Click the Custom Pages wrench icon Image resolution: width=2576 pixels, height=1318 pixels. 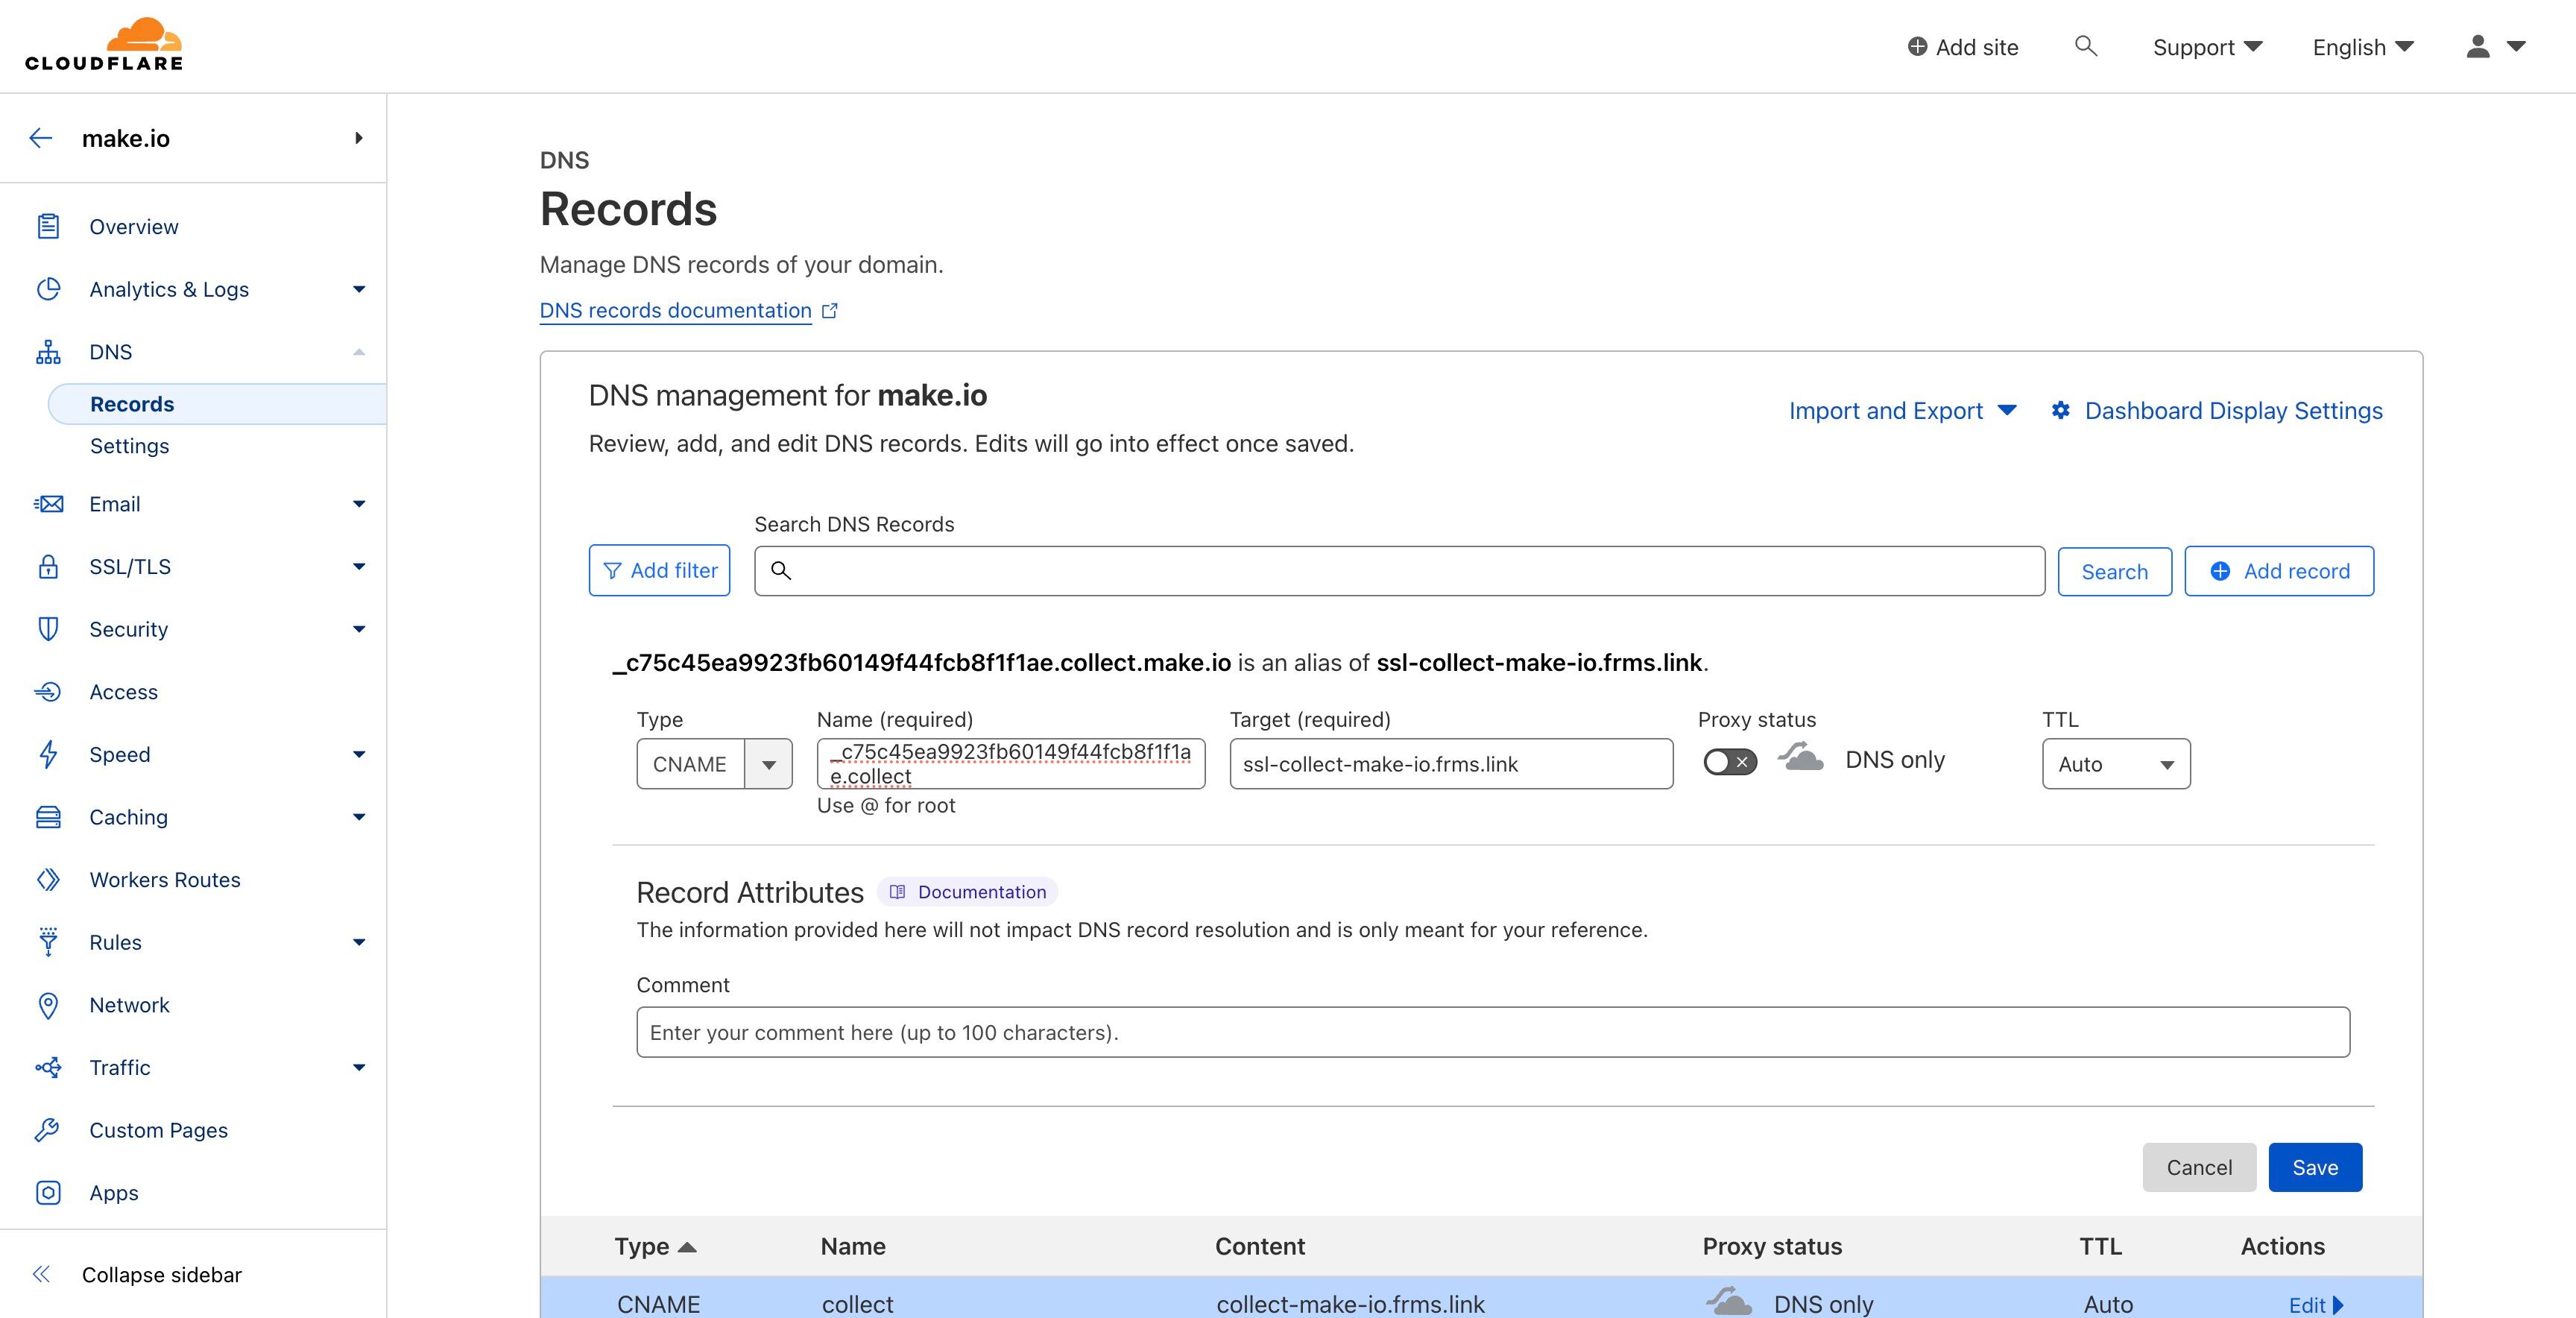(x=48, y=1130)
